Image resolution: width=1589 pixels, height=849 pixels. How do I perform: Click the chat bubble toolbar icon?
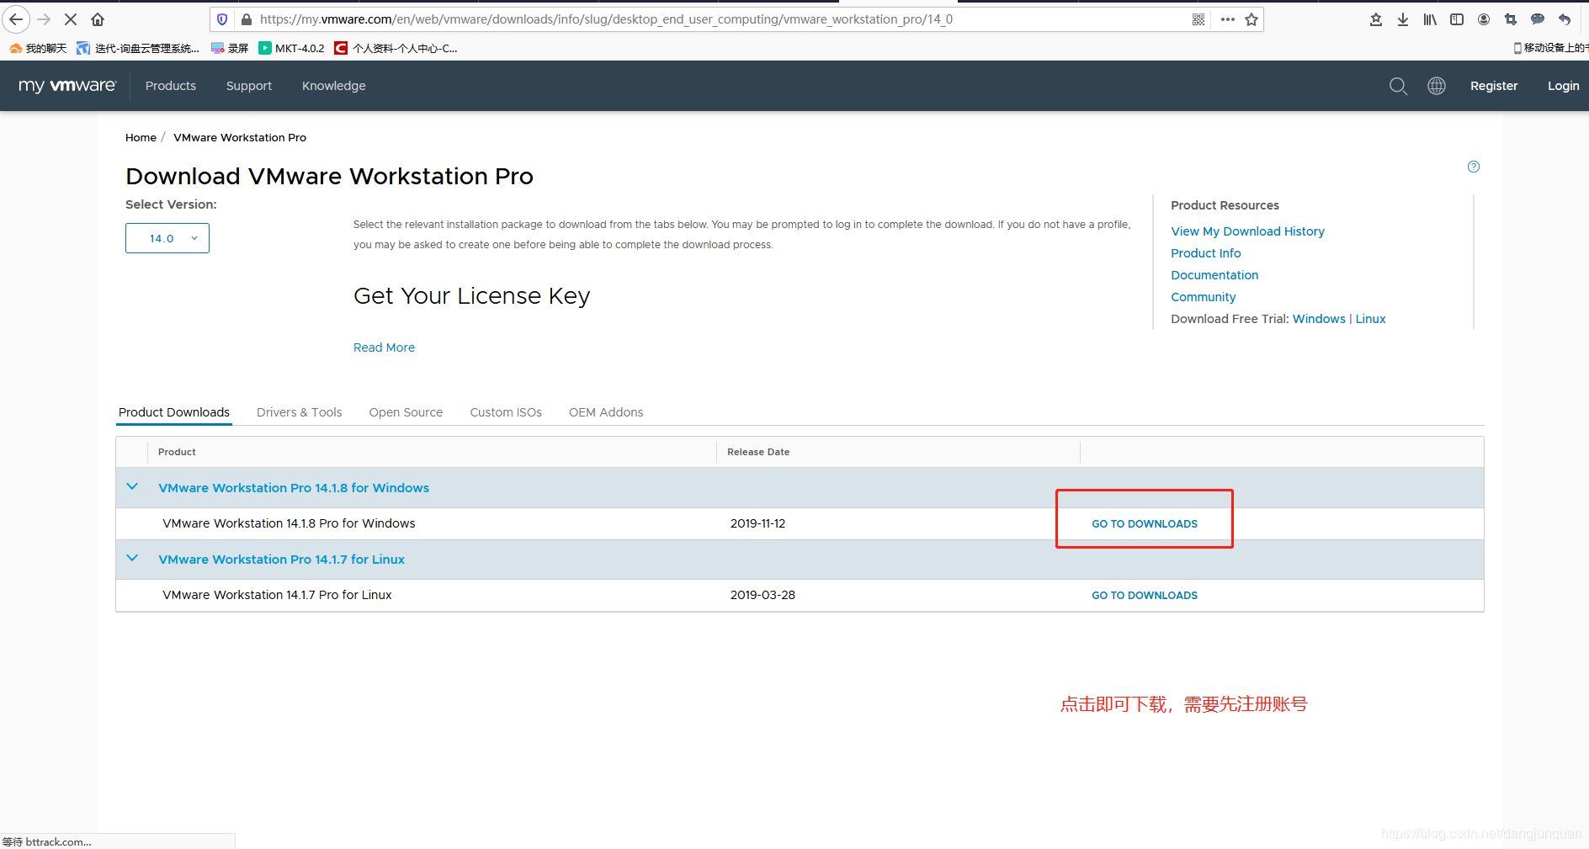[x=1538, y=19]
